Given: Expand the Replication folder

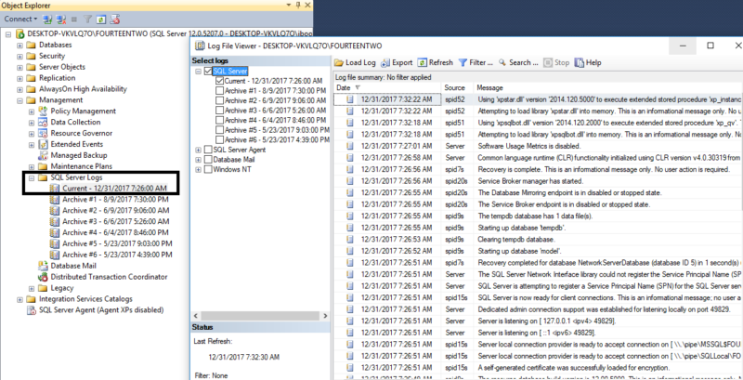Looking at the screenshot, I should [20, 78].
